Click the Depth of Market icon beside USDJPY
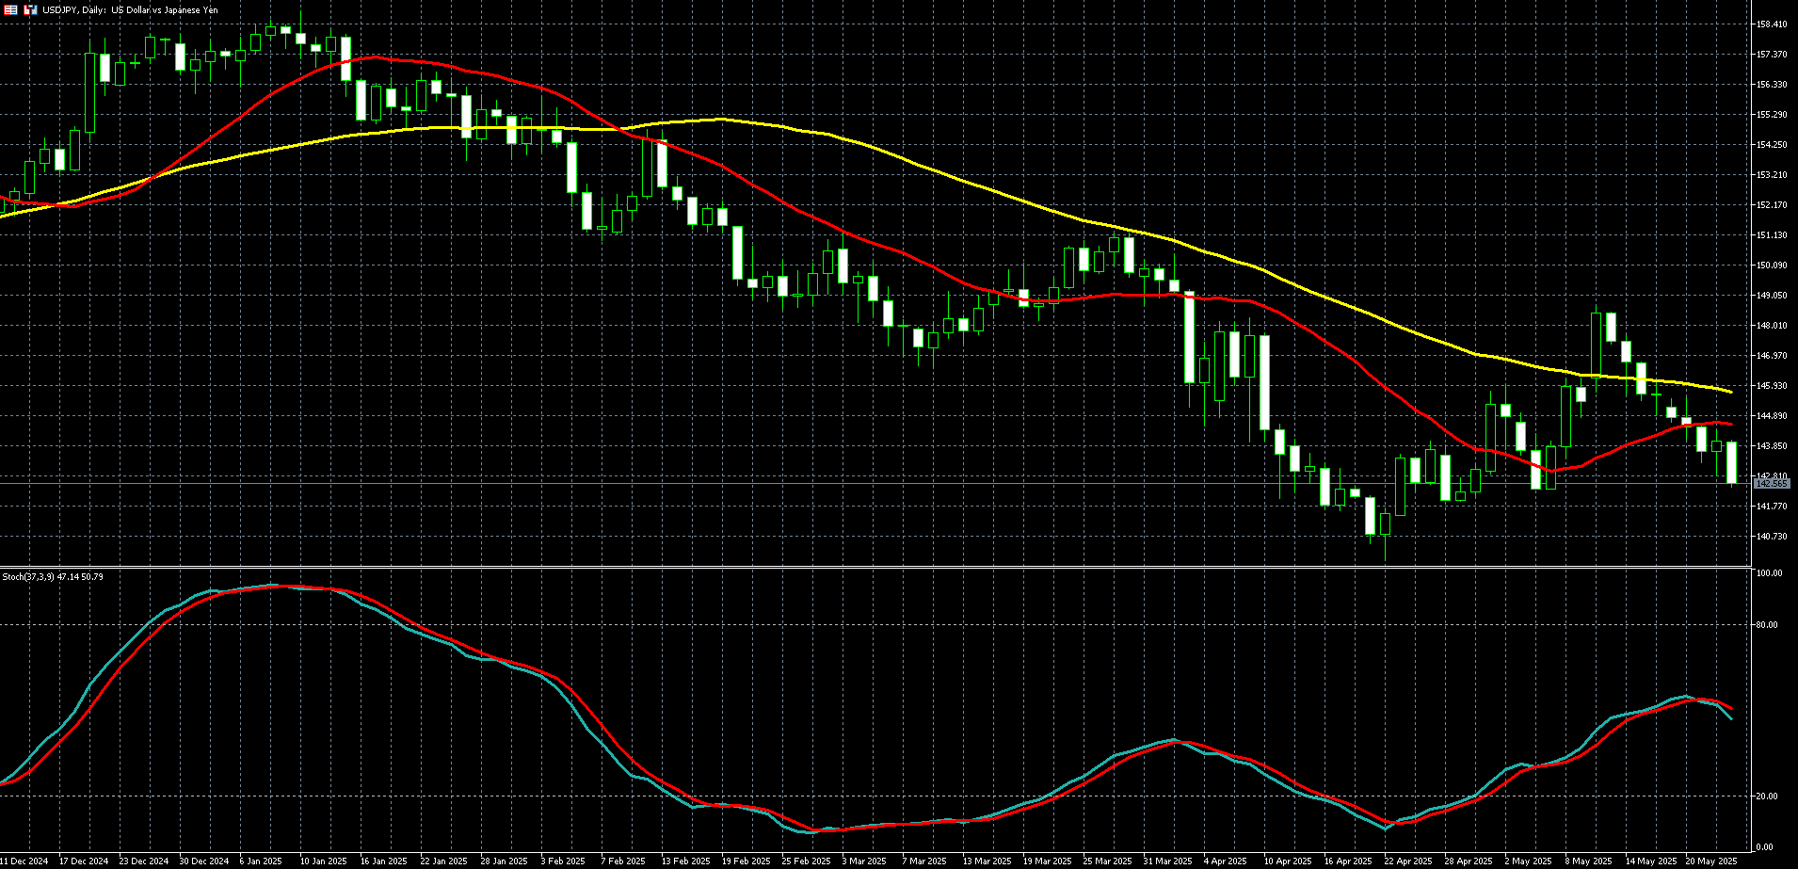The image size is (1798, 869). click(11, 9)
